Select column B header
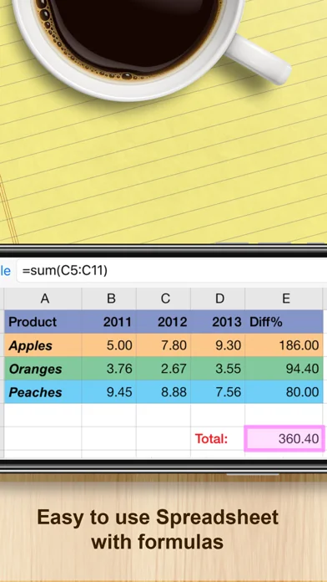The height and width of the screenshot is (582, 327). click(x=109, y=299)
